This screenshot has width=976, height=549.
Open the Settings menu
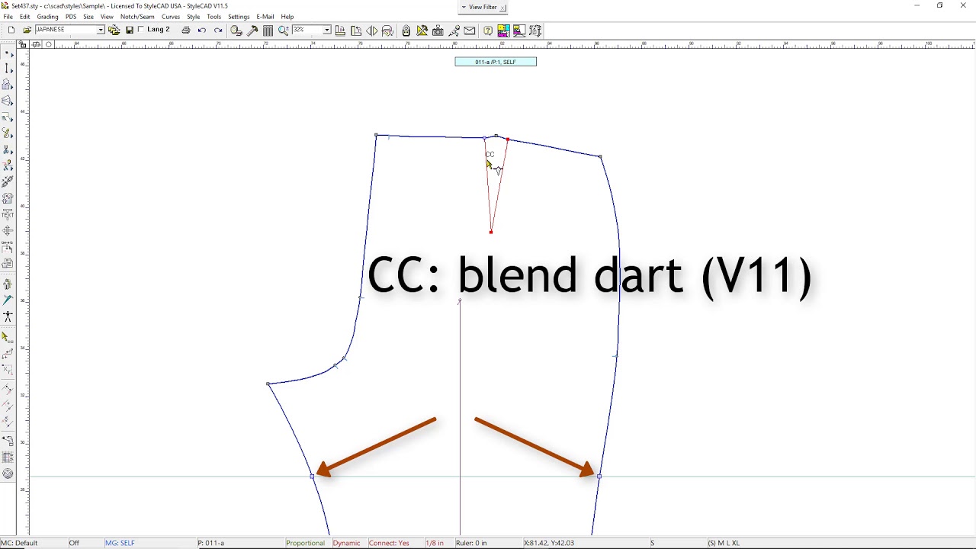239,17
